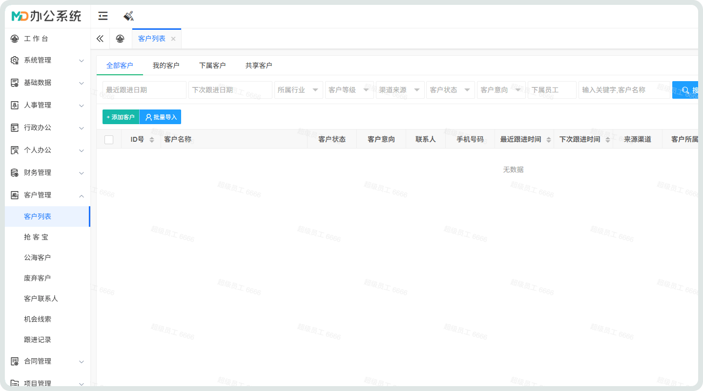Click the sidebar collapse menu icon
Viewport: 703px width, 391px height.
click(103, 16)
